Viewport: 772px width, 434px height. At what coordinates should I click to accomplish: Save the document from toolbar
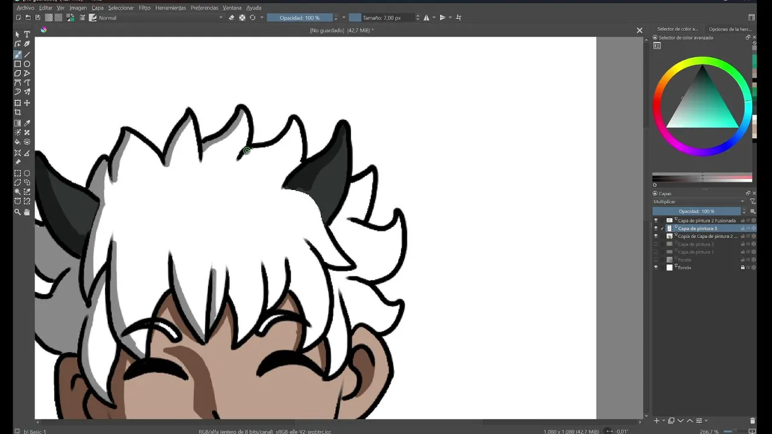(37, 17)
